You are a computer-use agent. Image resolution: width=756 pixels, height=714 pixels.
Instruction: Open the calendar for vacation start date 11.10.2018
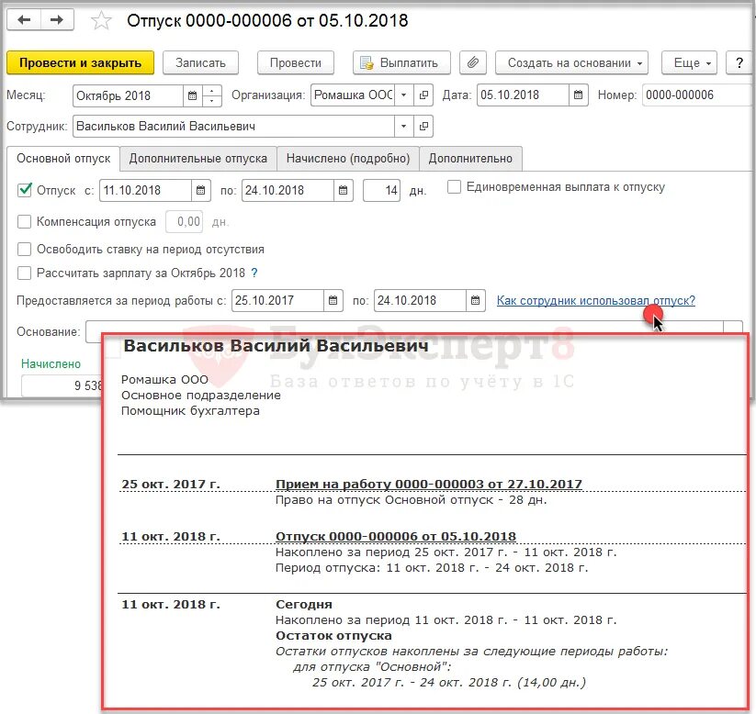pyautogui.click(x=198, y=189)
